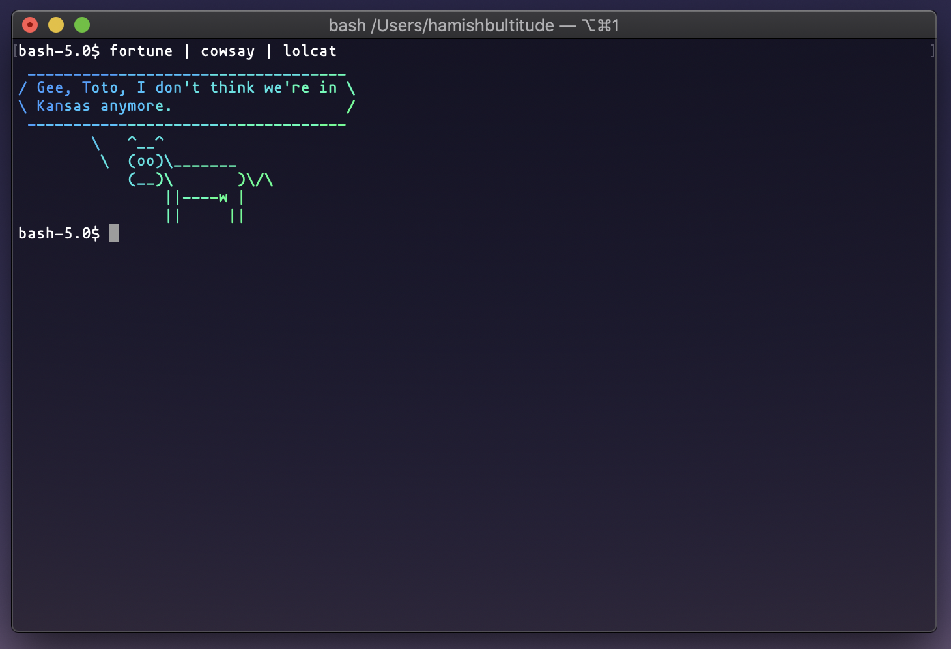Click the first 'bash-5.0$' prompt
This screenshot has width=951, height=649.
(x=59, y=51)
